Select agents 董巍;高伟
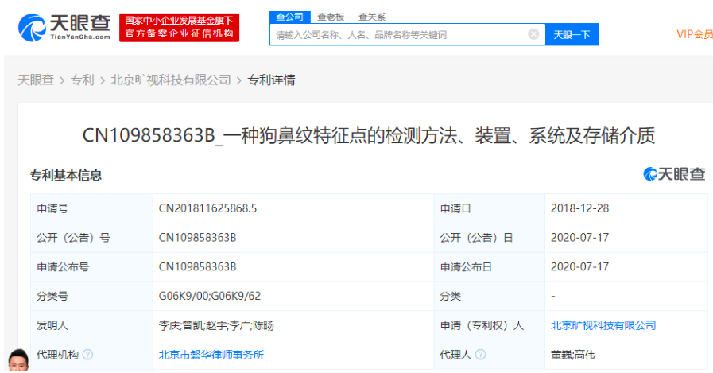This screenshot has height=373, width=713. (573, 355)
